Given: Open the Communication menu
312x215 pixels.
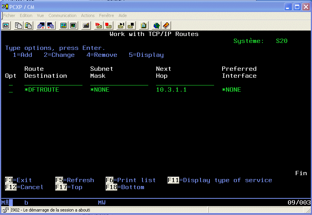Looking at the screenshot, I should pyautogui.click(x=62, y=15).
